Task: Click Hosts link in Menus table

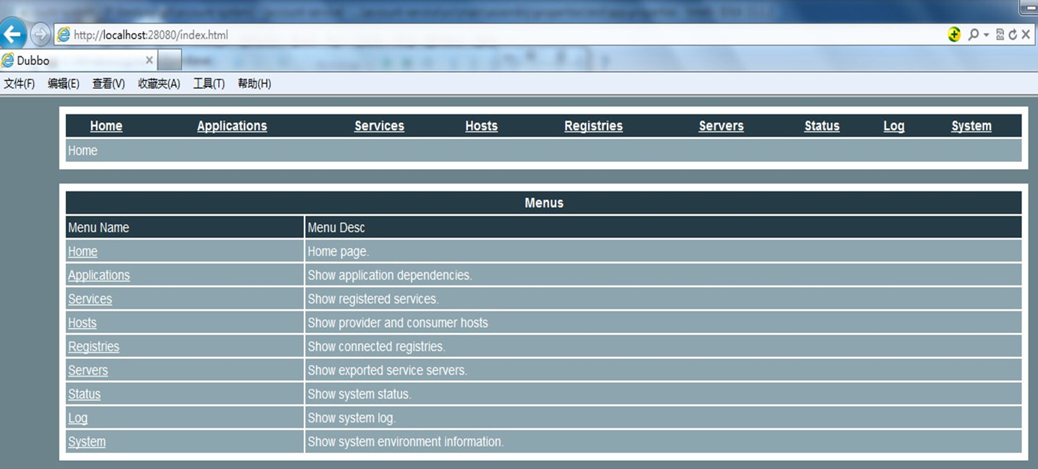Action: point(82,323)
